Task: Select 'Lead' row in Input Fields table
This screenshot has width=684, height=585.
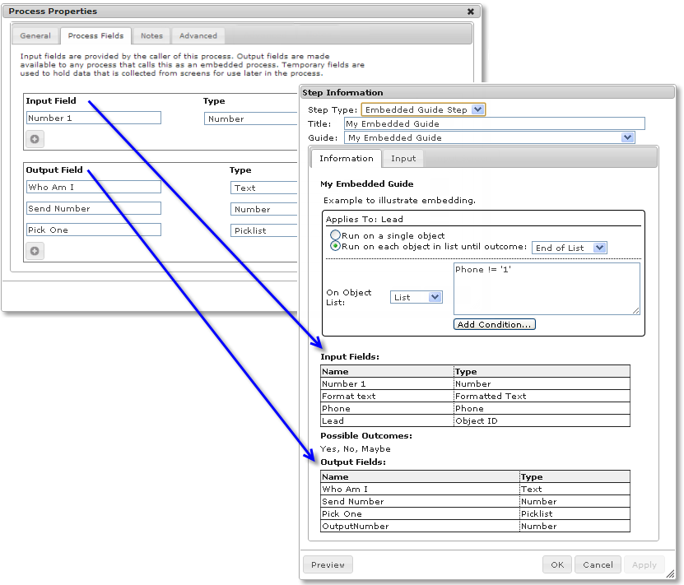Action: tap(475, 420)
